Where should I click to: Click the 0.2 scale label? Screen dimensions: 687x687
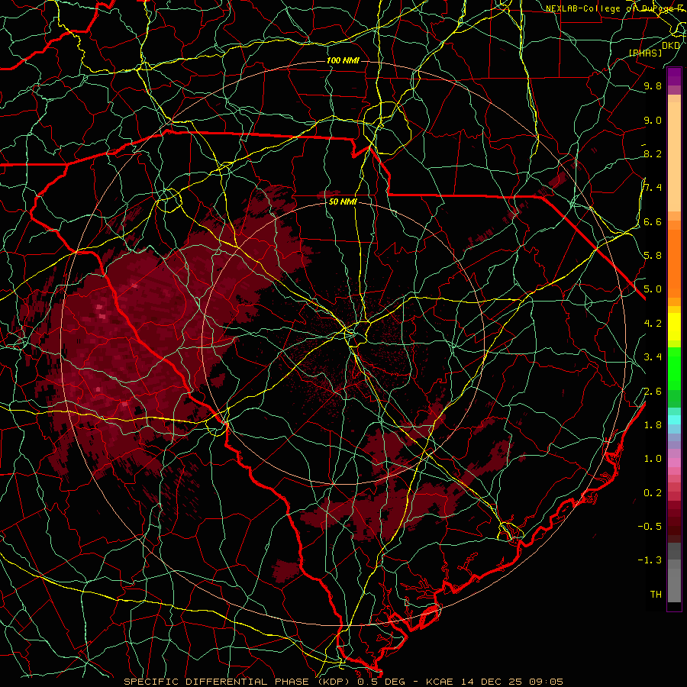point(653,493)
